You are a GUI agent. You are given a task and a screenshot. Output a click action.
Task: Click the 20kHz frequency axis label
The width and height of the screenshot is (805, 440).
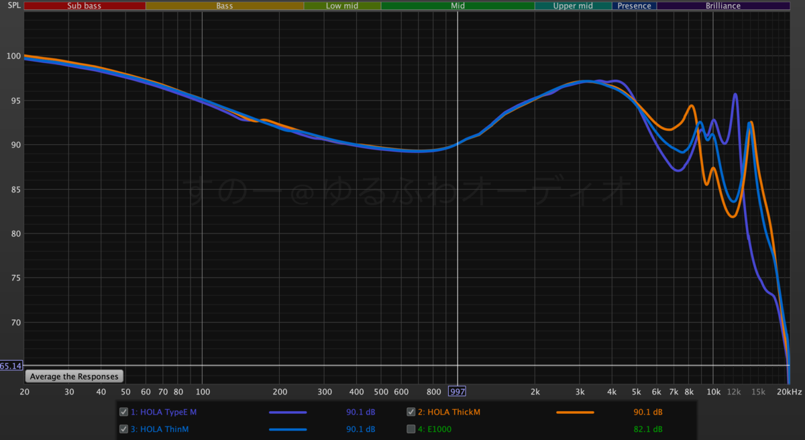[x=788, y=392]
